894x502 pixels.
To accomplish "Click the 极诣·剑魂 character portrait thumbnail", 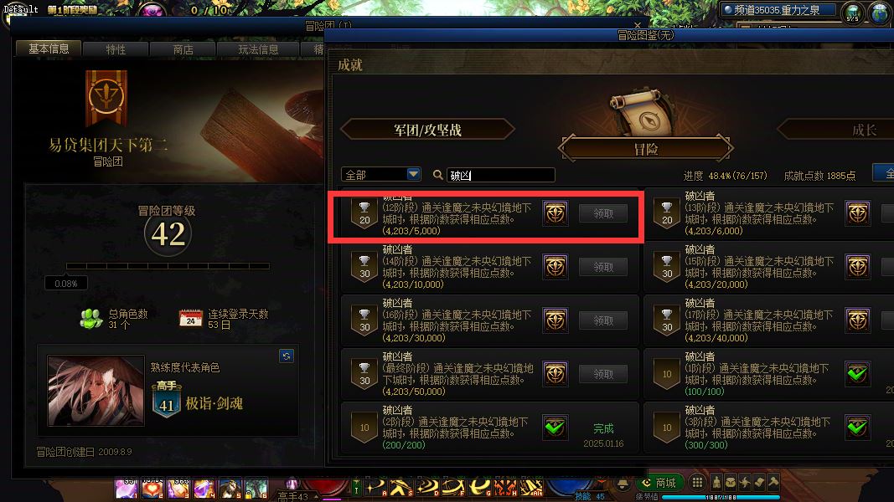I will pos(96,391).
